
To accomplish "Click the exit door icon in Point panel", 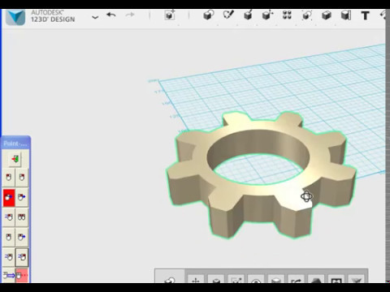I will 15,159.
